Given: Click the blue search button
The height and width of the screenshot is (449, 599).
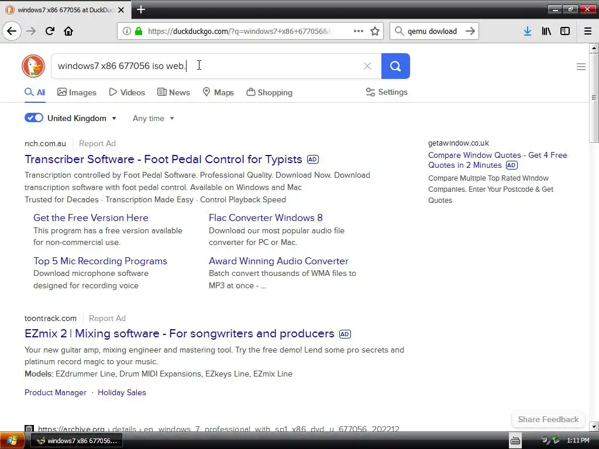Looking at the screenshot, I should 395,66.
